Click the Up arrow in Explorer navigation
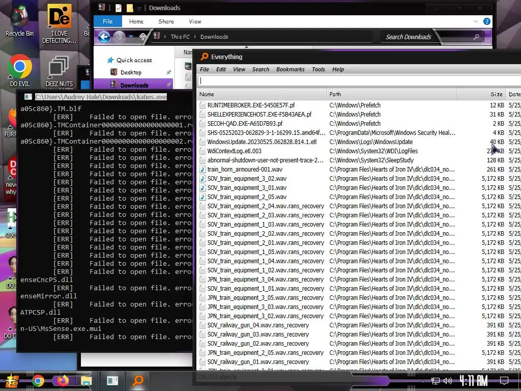Viewport: 521px width, 391px height. click(x=142, y=37)
